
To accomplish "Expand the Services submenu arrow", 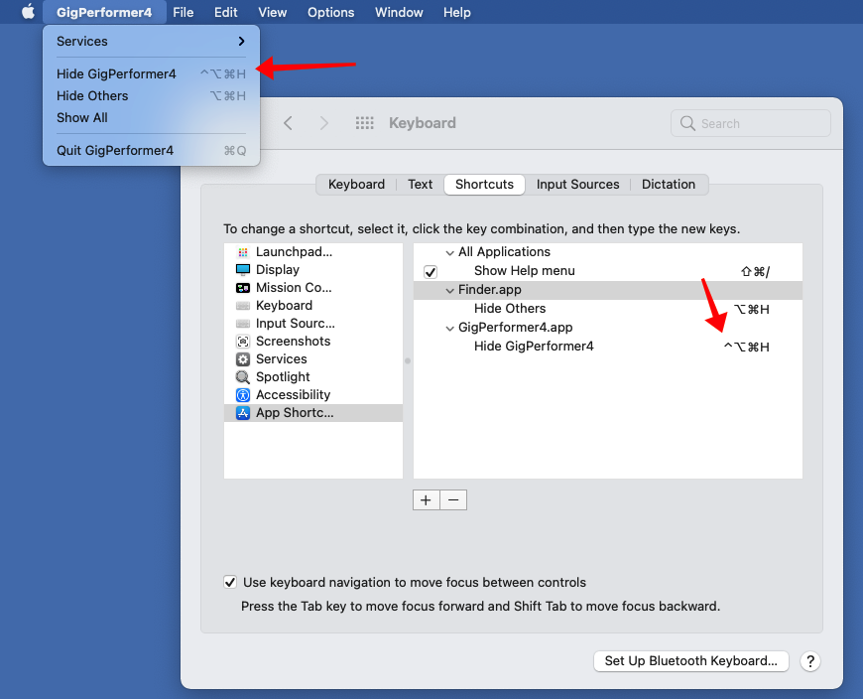I will pos(242,42).
